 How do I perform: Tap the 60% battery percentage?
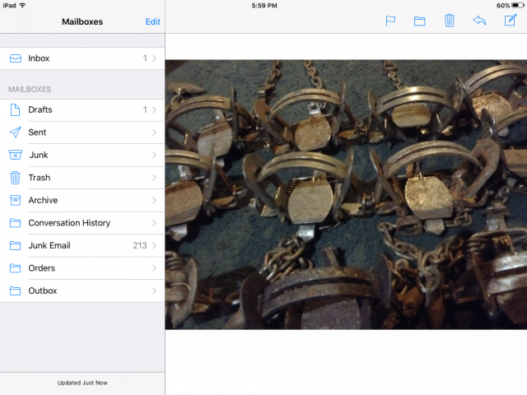(503, 6)
